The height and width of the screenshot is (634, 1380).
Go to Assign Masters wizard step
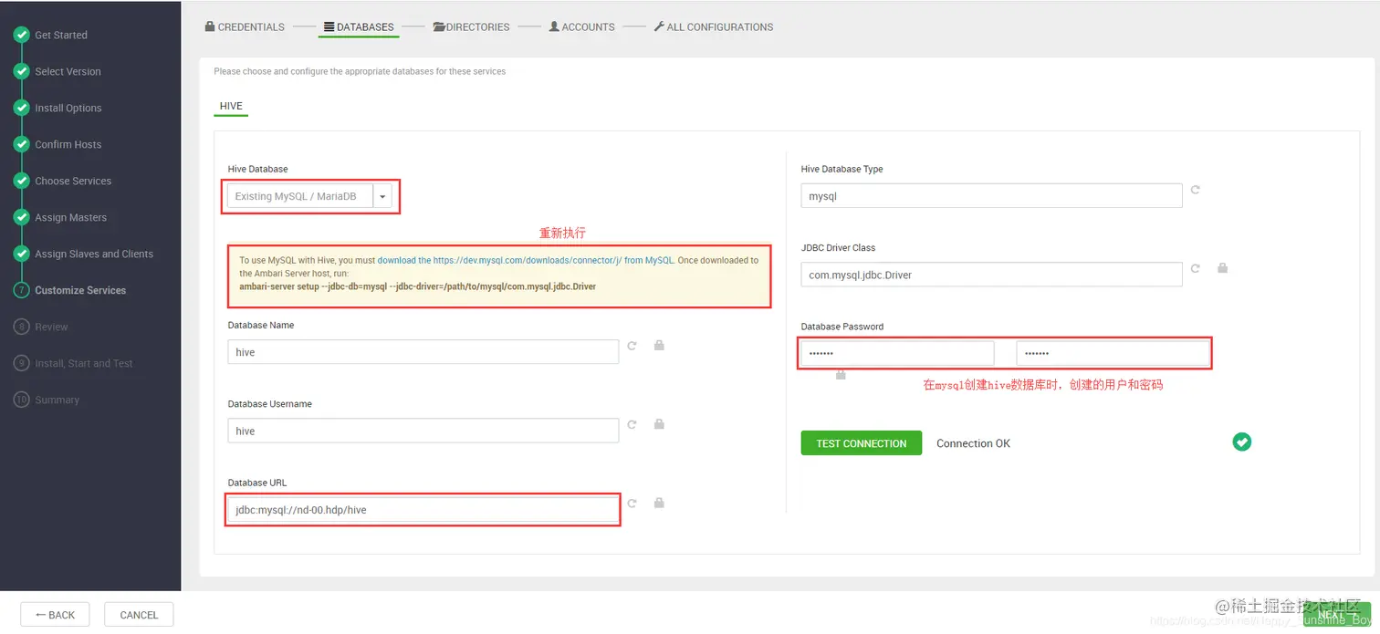coord(71,217)
